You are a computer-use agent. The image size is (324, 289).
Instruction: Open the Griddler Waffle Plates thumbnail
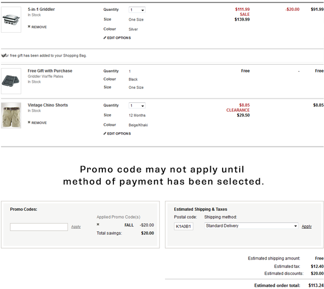11,81
